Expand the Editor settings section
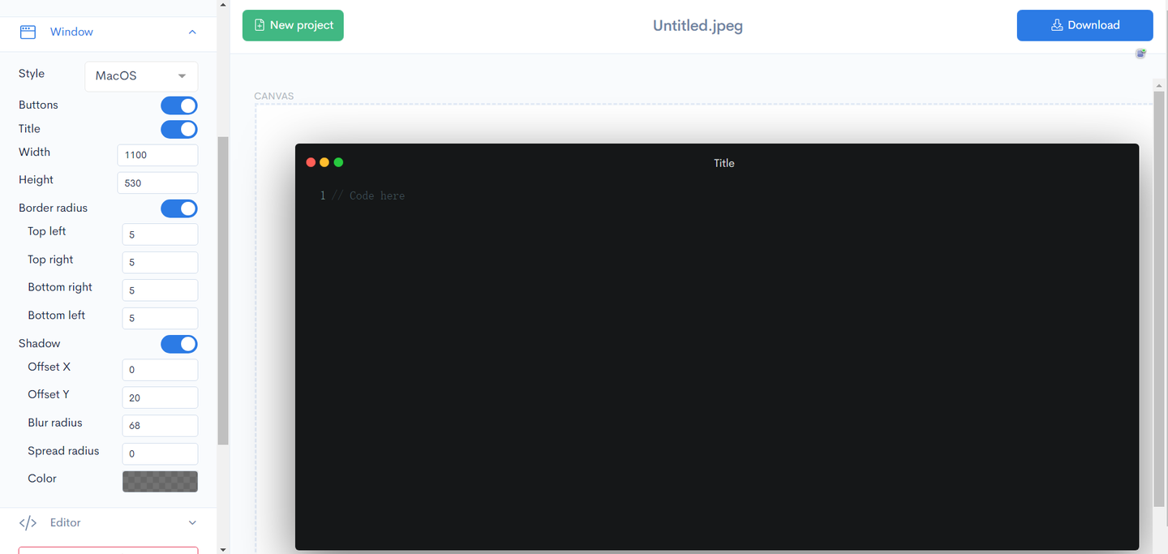 192,523
